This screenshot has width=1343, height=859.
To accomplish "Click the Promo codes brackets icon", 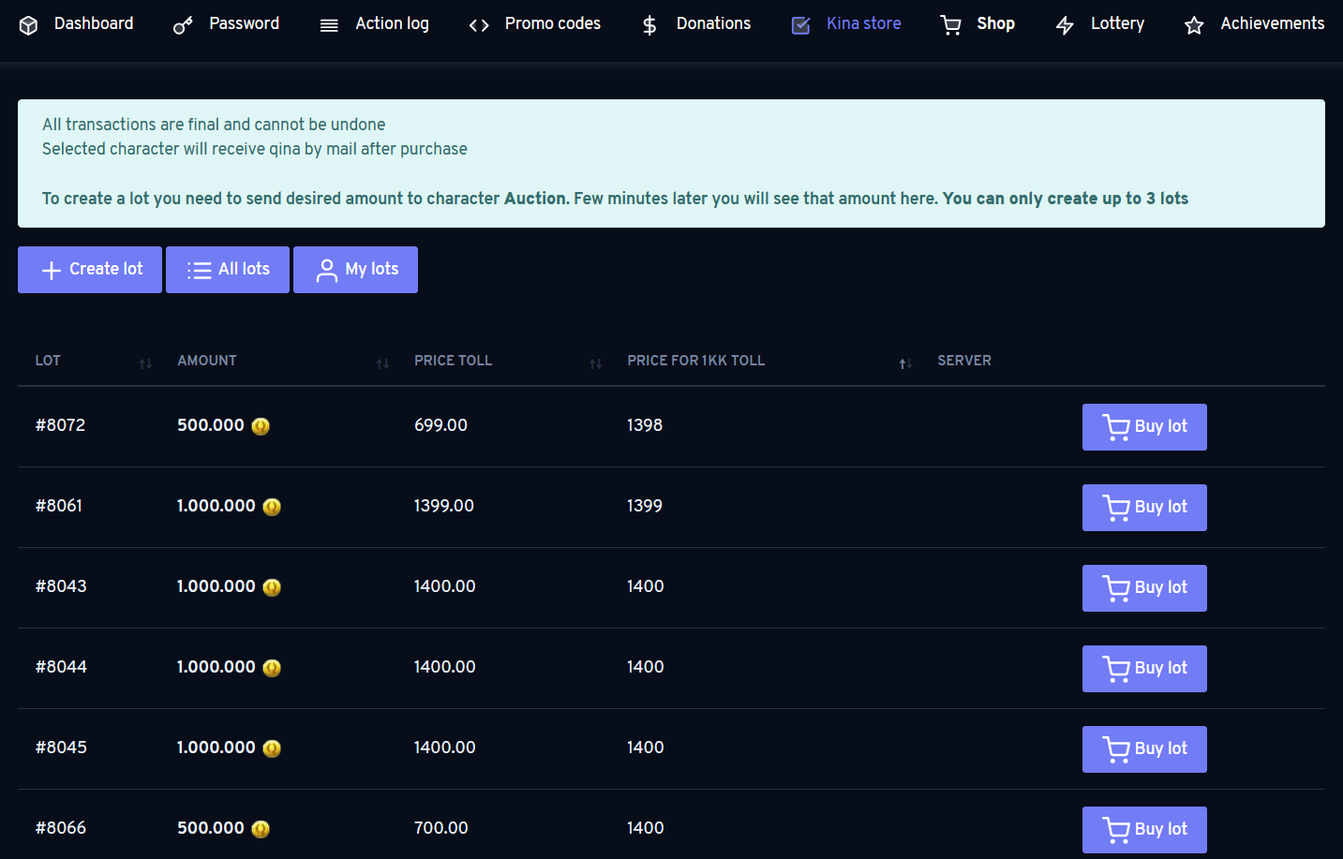I will [x=479, y=25].
